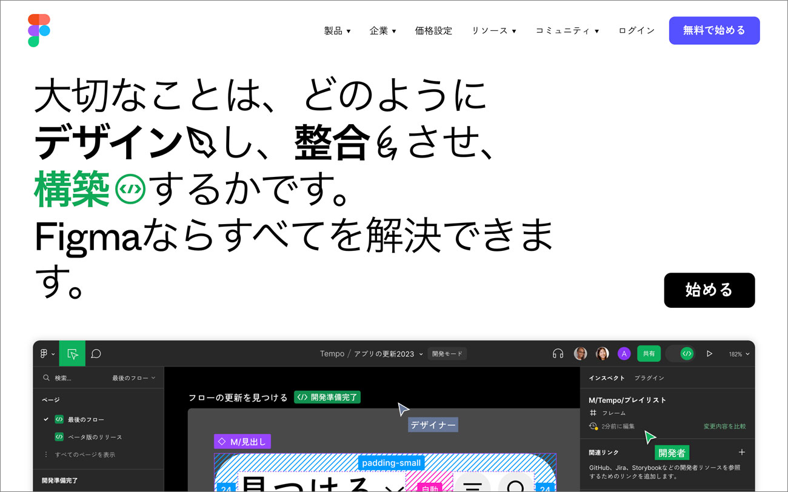Image resolution: width=788 pixels, height=492 pixels.
Task: Click the purple M/見出し component label
Action: coord(242,442)
